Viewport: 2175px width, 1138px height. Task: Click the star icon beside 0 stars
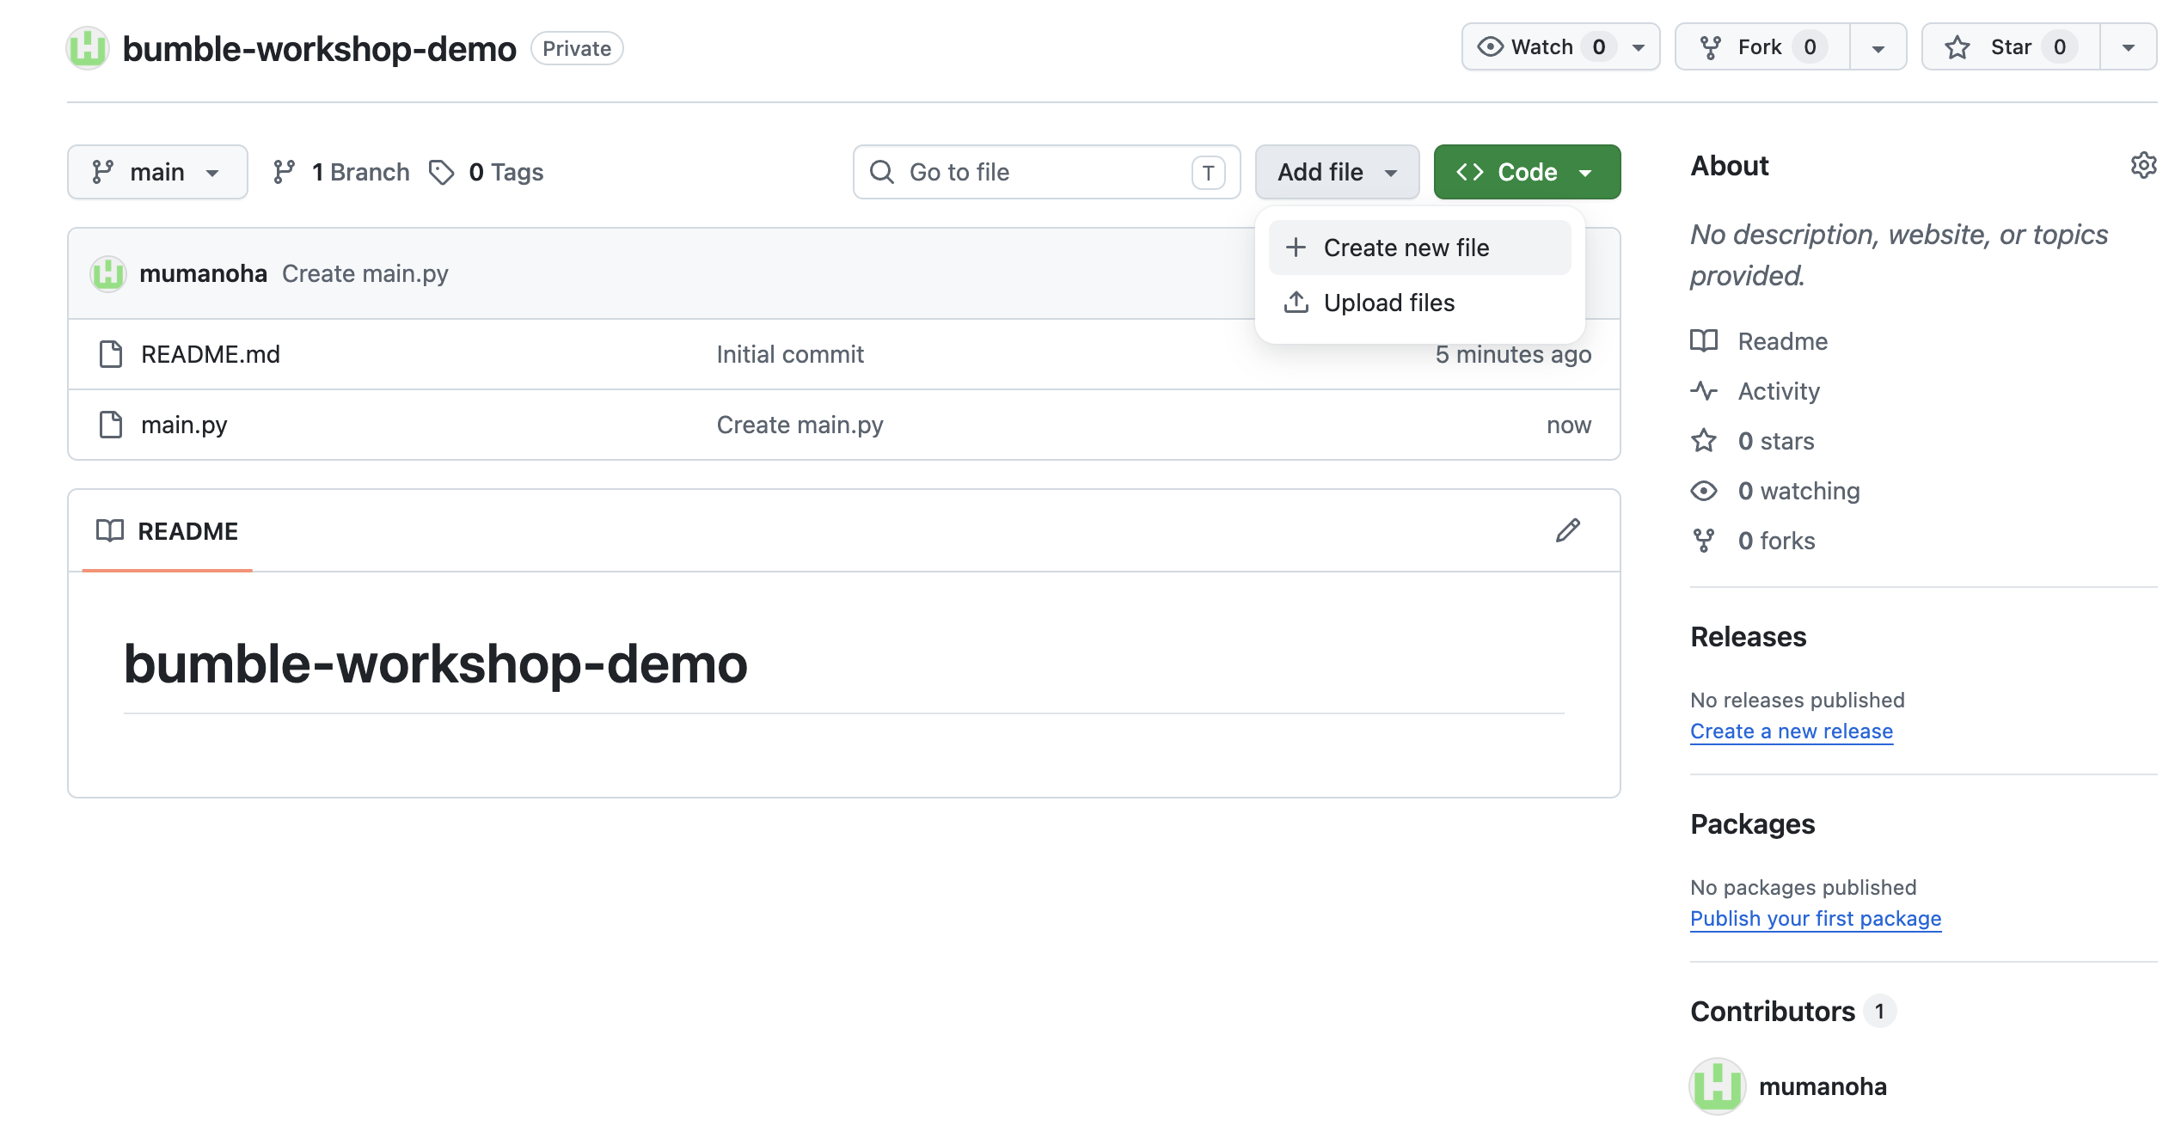click(1704, 441)
